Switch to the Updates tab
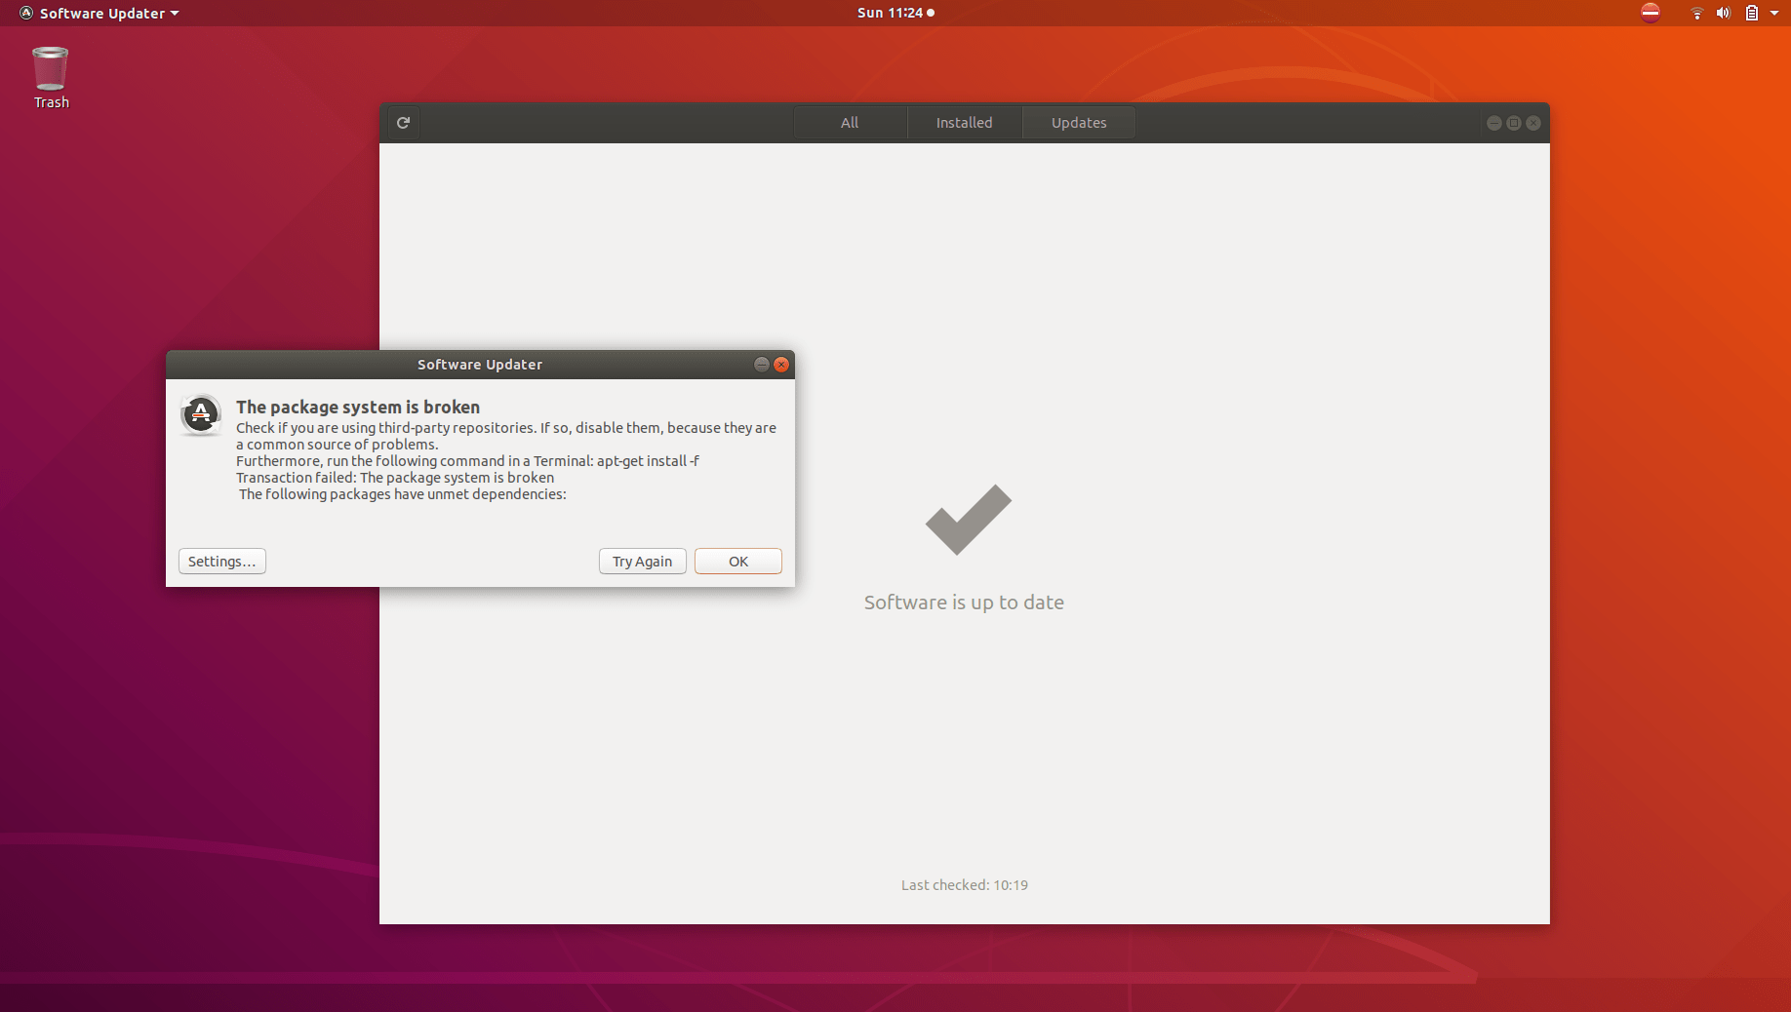 1079,123
